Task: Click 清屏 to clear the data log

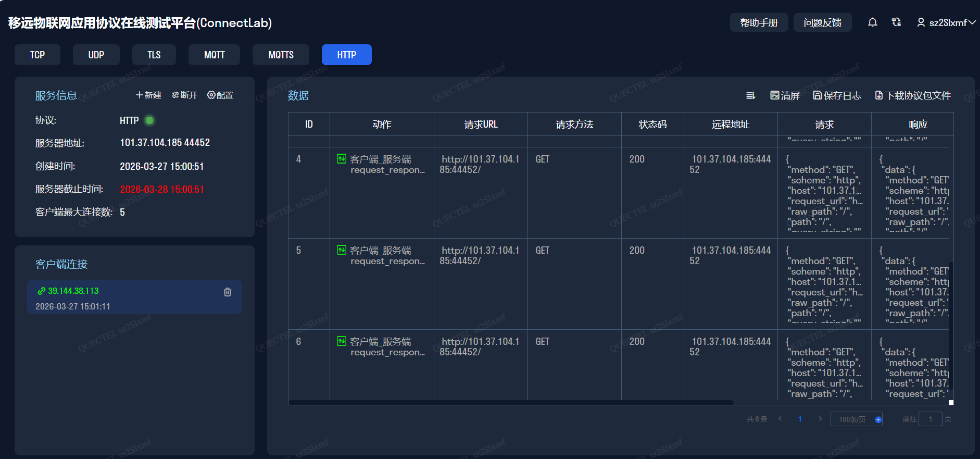Action: [x=785, y=95]
